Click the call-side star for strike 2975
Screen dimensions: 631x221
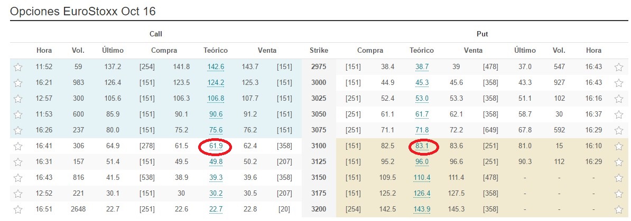point(18,67)
